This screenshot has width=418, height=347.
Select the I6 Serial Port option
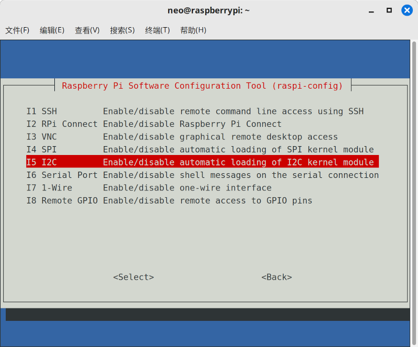(x=202, y=175)
